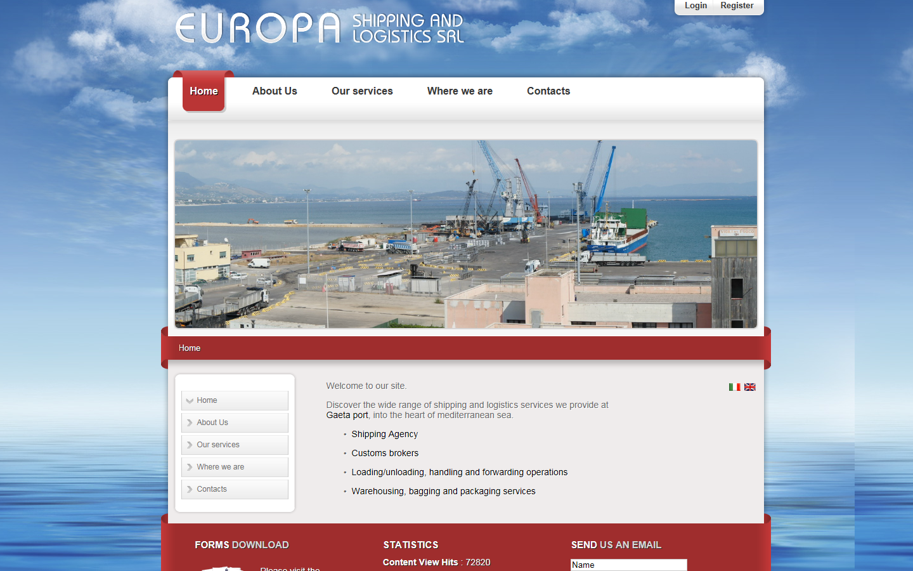Click the FORMS DOWNLOAD heading
Image resolution: width=913 pixels, height=571 pixels.
pos(242,545)
